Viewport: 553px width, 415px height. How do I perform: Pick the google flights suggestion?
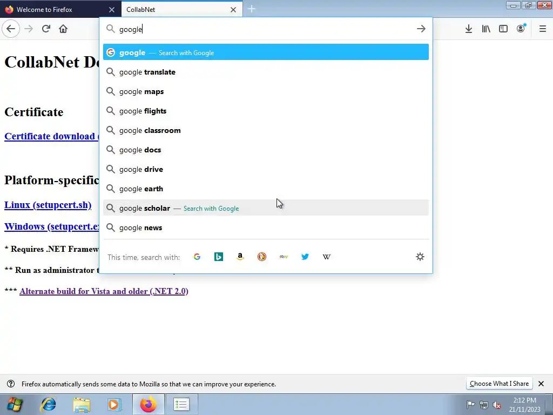(266, 111)
